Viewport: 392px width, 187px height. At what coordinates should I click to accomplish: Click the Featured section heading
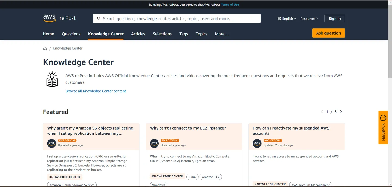pos(56,112)
